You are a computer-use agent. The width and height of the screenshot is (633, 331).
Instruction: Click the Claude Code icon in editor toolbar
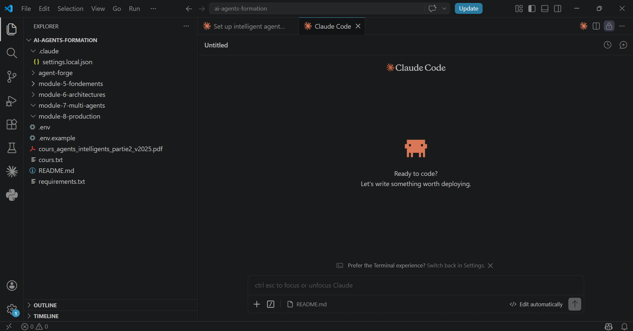(584, 26)
